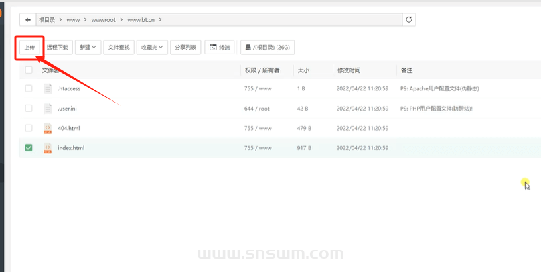Click the 755 / www cell of index.html
The image size is (541, 272).
[x=258, y=148]
